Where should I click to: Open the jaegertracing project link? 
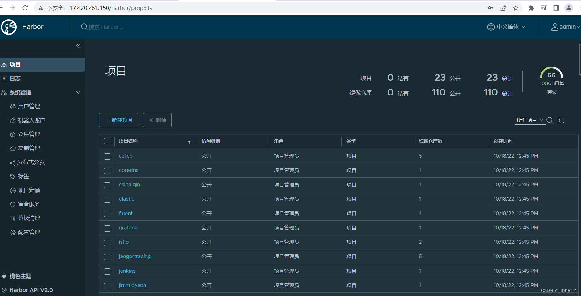135,256
